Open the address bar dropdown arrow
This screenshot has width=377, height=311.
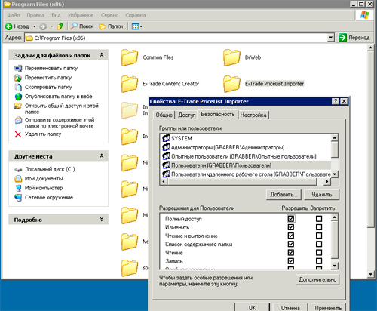click(x=331, y=38)
